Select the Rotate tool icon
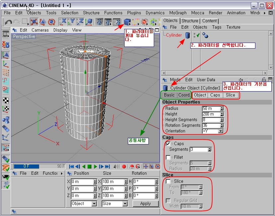 click(x=51, y=22)
